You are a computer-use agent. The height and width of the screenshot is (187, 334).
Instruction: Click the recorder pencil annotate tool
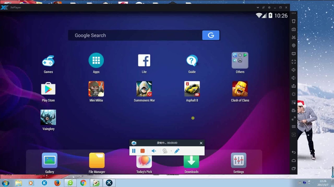(x=177, y=151)
